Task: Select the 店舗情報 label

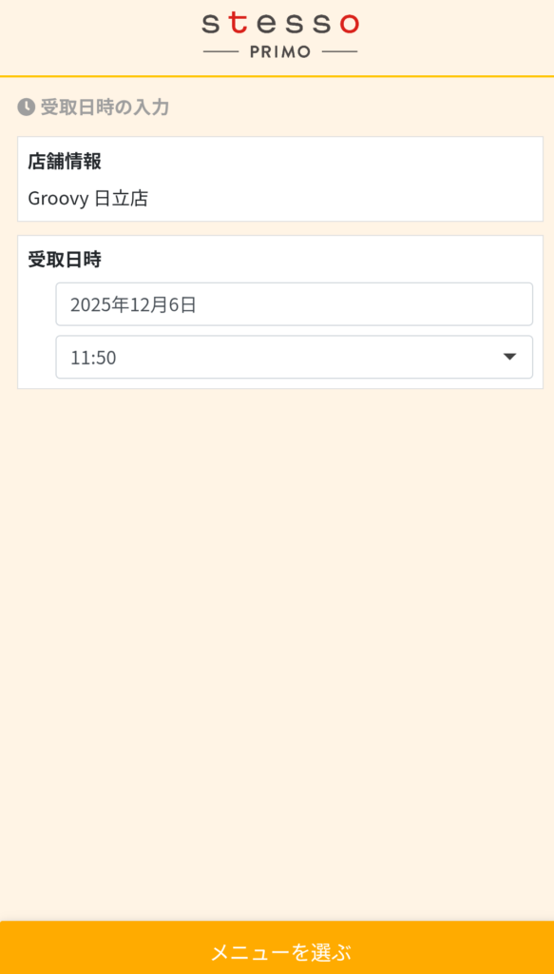Action: [65, 162]
